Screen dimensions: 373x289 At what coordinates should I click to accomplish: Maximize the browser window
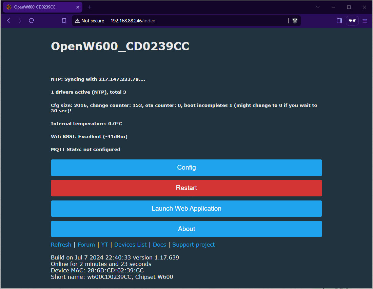pyautogui.click(x=349, y=7)
